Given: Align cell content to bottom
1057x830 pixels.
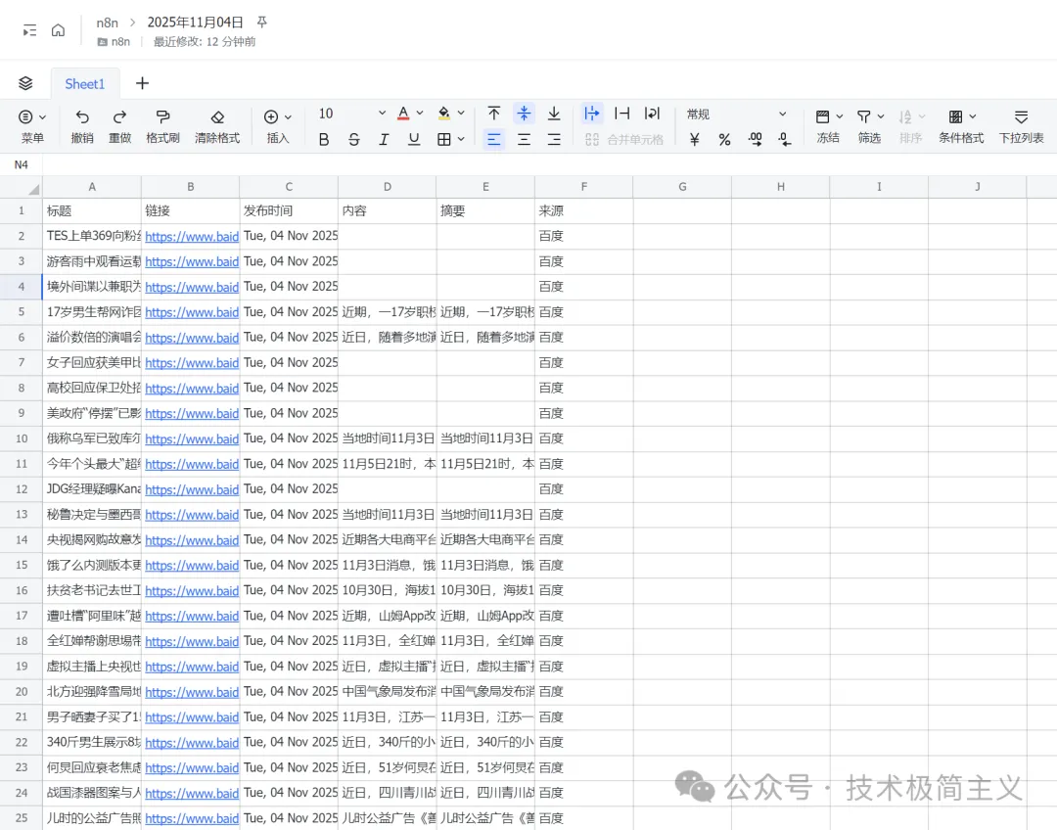Looking at the screenshot, I should pyautogui.click(x=553, y=114).
